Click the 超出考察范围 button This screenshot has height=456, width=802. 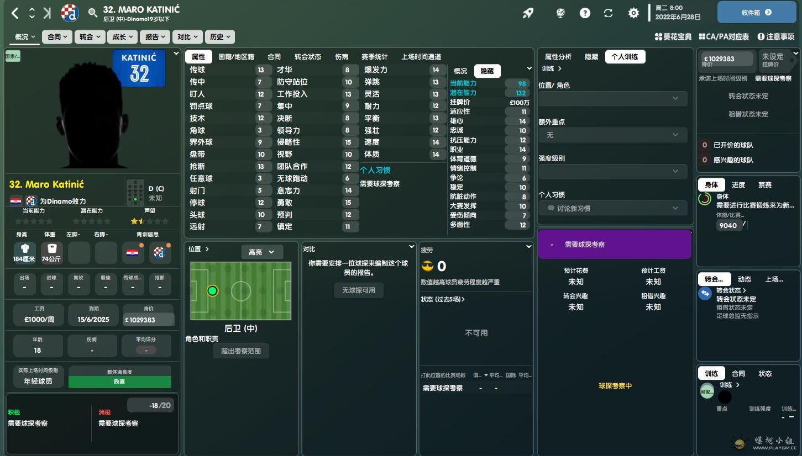click(241, 351)
